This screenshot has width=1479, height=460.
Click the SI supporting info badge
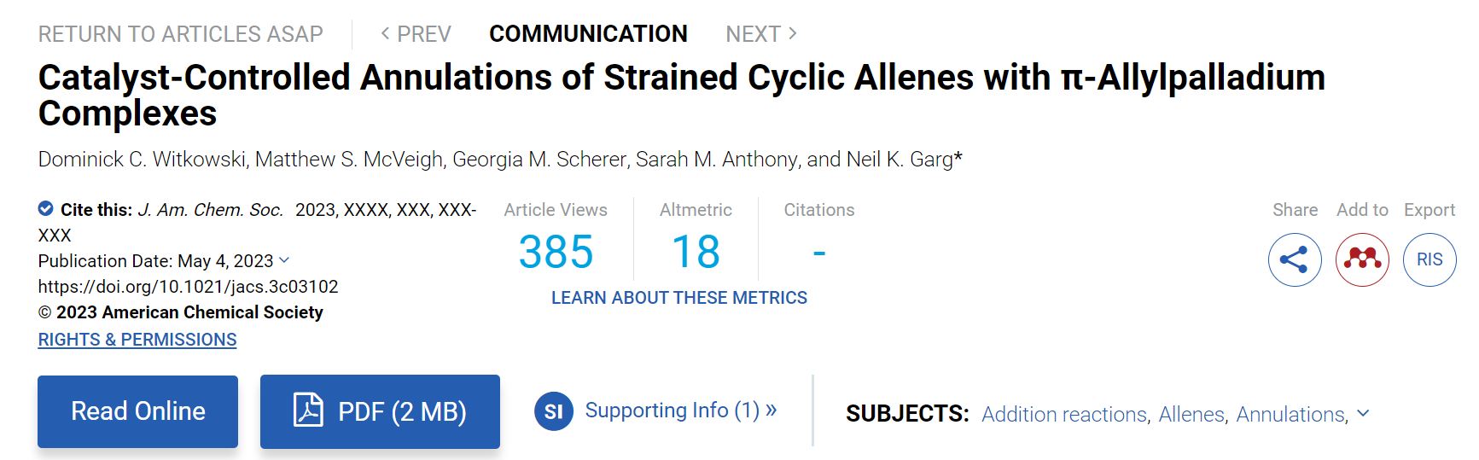click(553, 411)
